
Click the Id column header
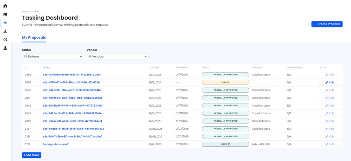(x=26, y=67)
